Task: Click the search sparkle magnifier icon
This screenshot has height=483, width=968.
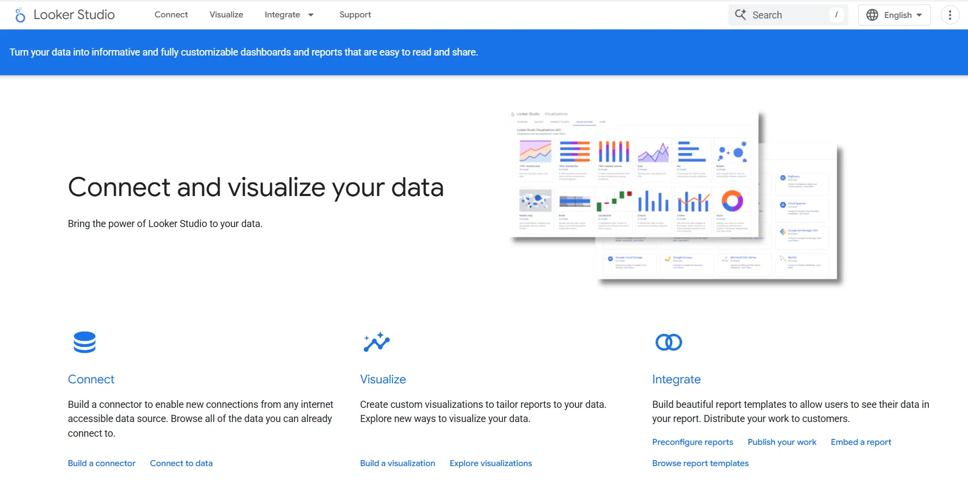Action: (740, 15)
